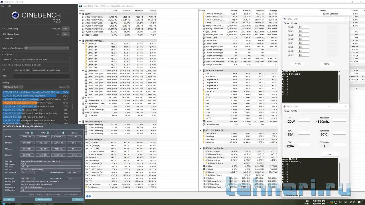Open the Minimum Test Duration dropdown
The image size is (365, 205).
pos(46,48)
